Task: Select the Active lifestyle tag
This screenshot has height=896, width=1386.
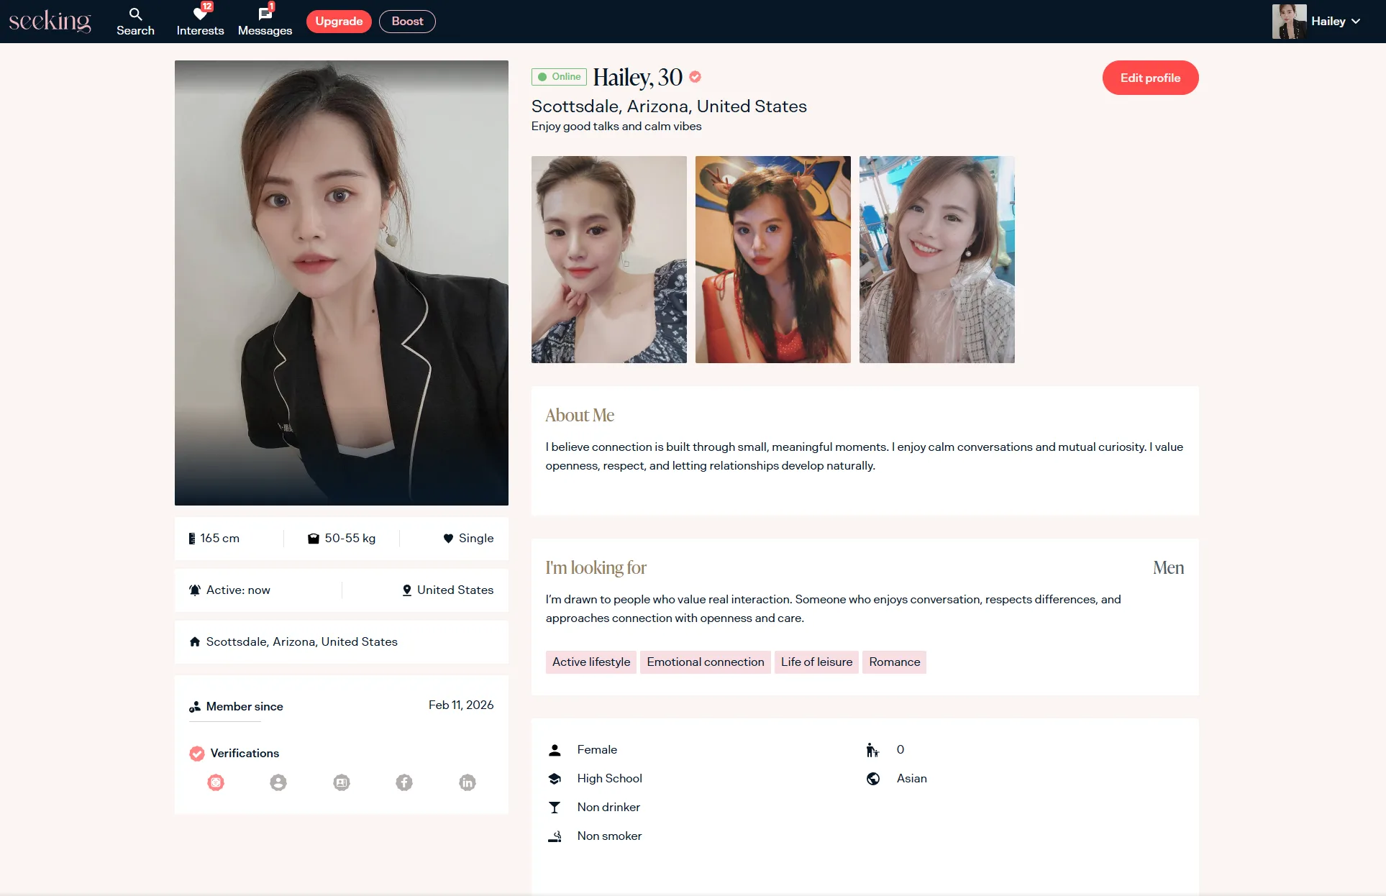Action: (x=591, y=662)
